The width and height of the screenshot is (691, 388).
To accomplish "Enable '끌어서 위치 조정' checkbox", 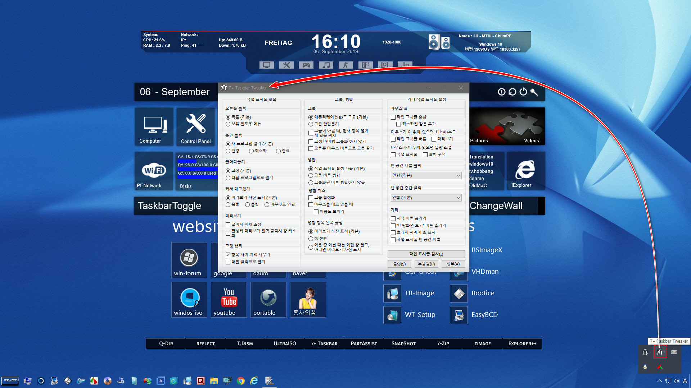I will pyautogui.click(x=228, y=225).
